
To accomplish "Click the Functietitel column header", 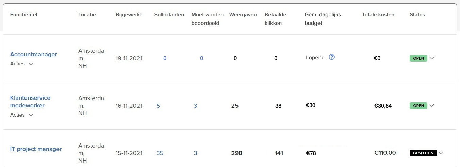I will [24, 15].
